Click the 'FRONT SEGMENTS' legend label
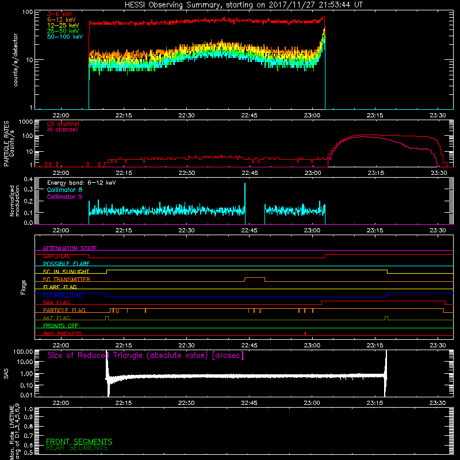Viewport: 460px width, 460px height. pyautogui.click(x=79, y=442)
